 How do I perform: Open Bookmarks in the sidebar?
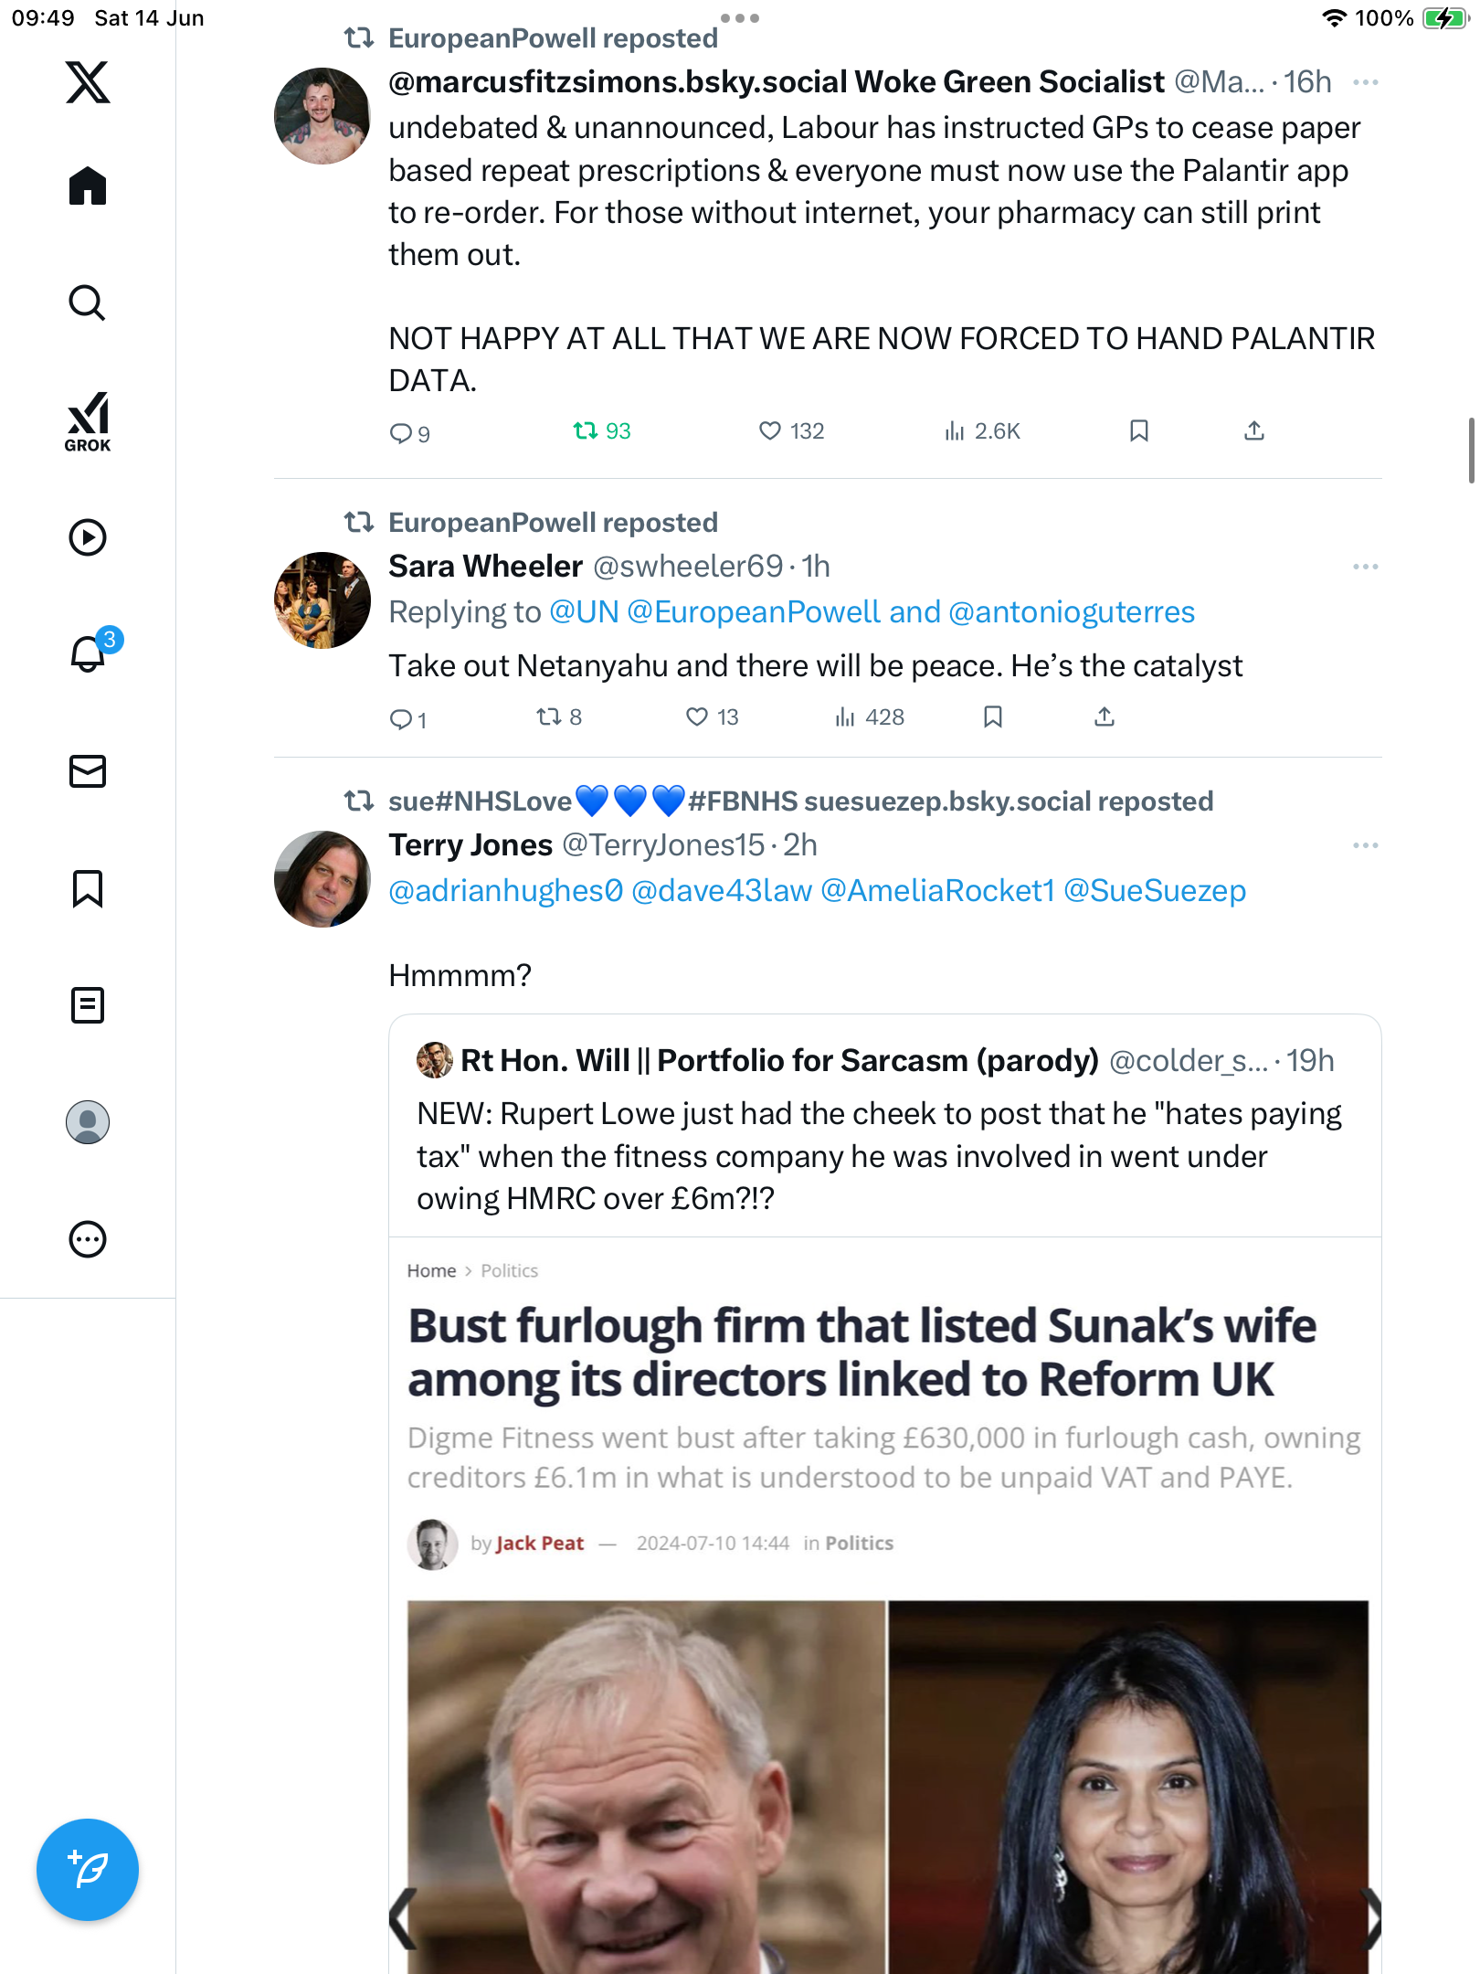[x=88, y=888]
